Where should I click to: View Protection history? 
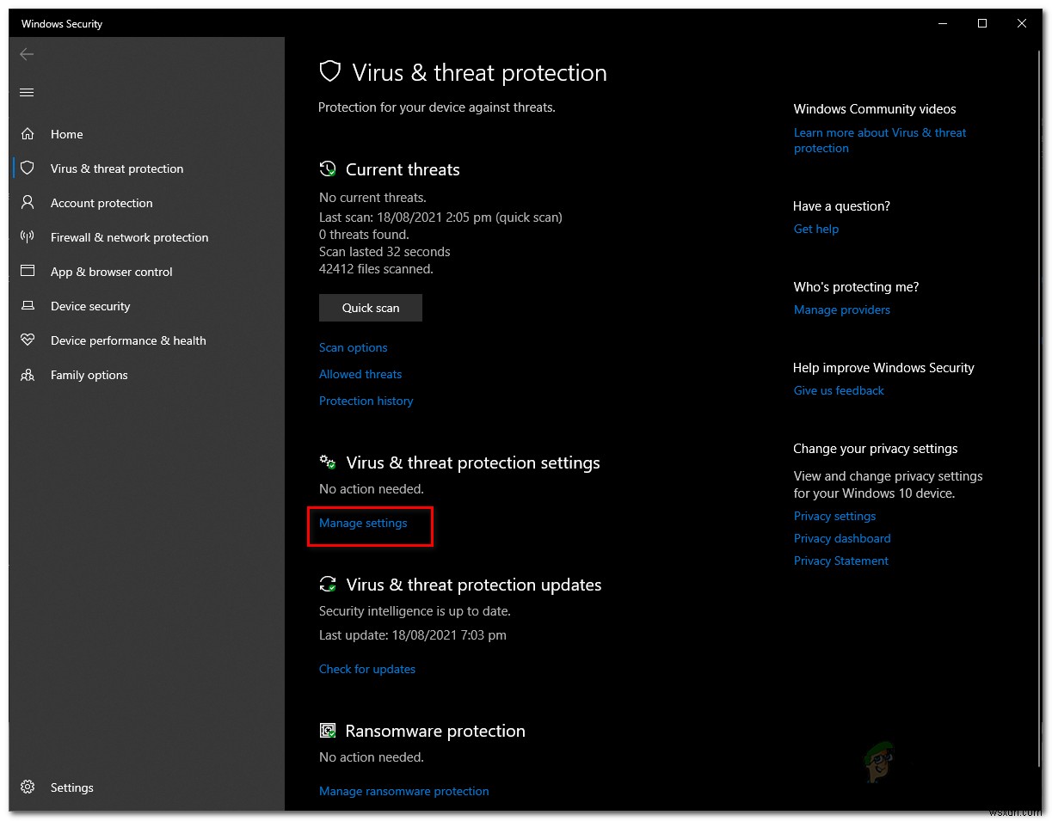click(x=366, y=401)
